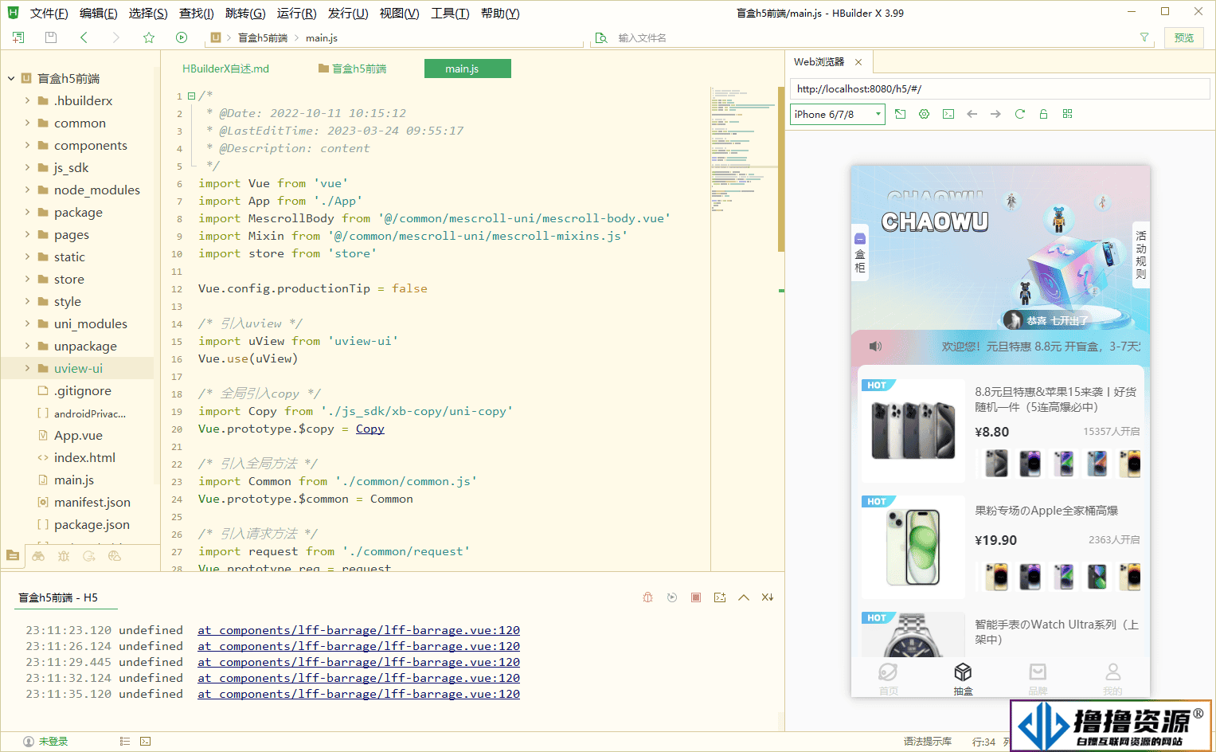This screenshot has height=752, width=1216.
Task: Select the 抽盒 tab in phone preview
Action: pyautogui.click(x=963, y=679)
